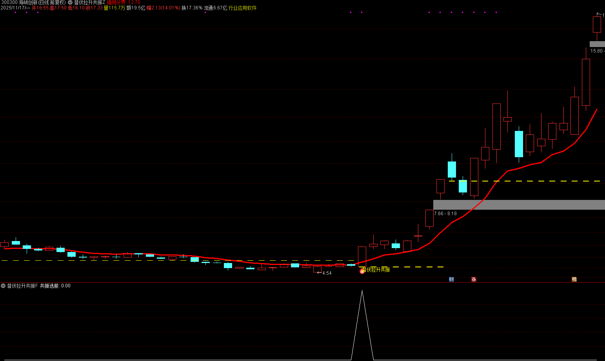Click the 15.80 price label
605x361 pixels.
[597, 51]
